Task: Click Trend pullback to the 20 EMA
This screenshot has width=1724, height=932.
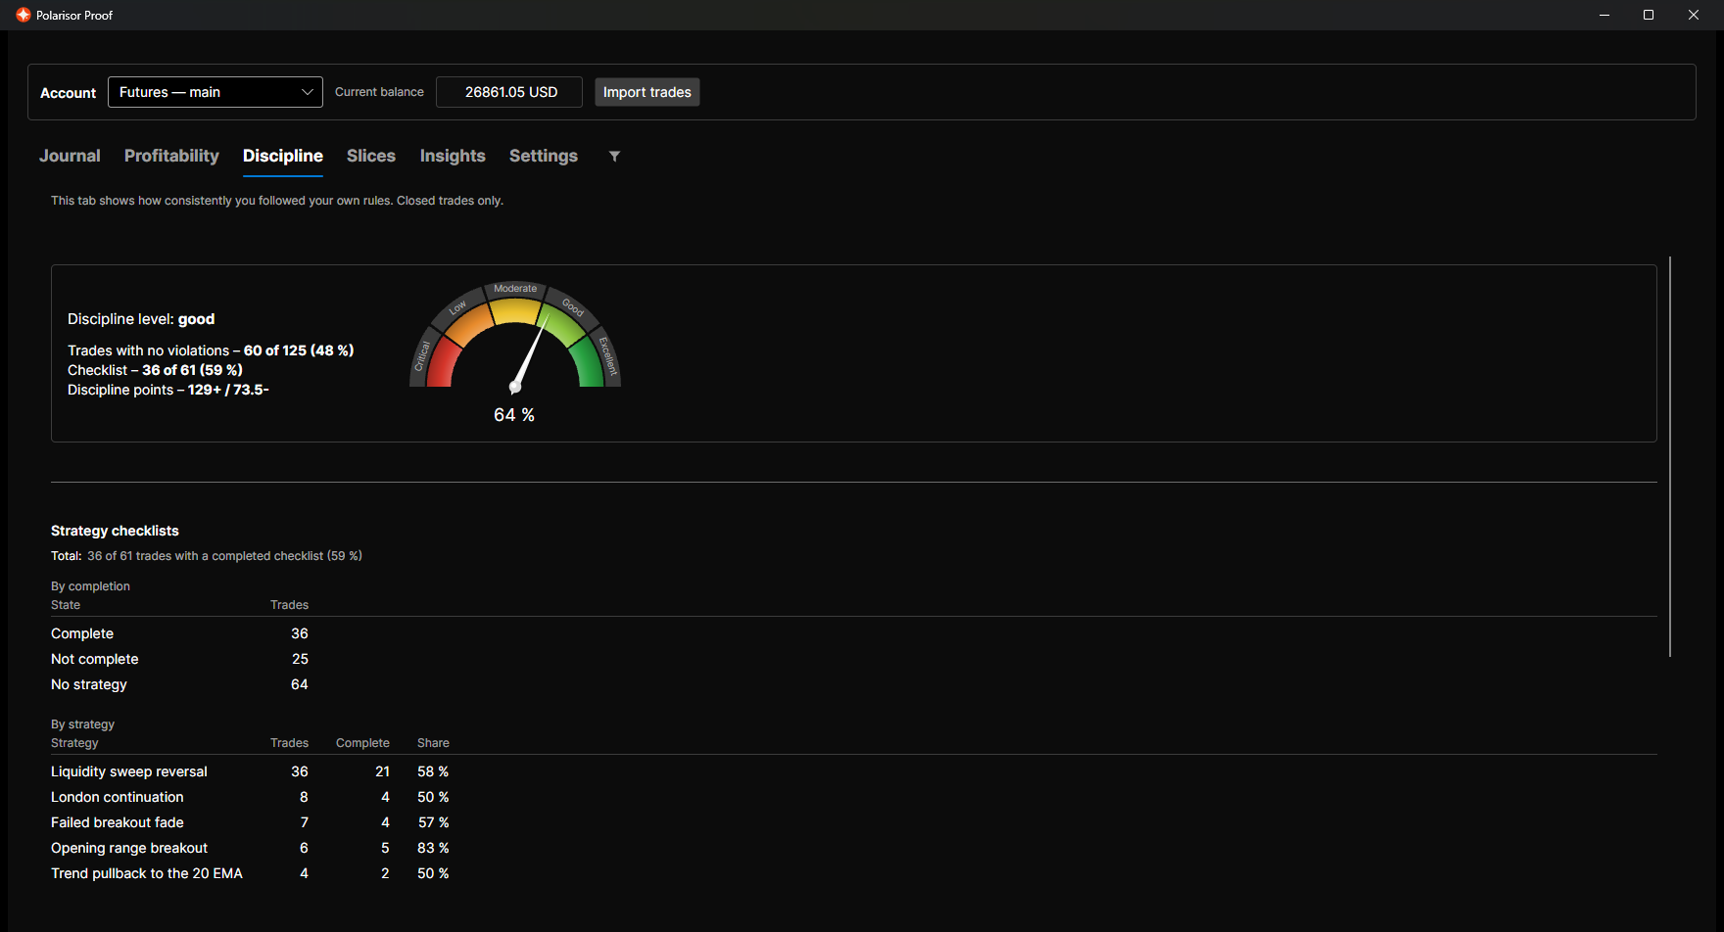Action: coord(147,873)
